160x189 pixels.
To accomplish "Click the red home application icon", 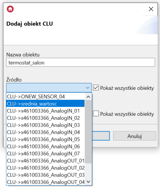I will pos(10,9).
